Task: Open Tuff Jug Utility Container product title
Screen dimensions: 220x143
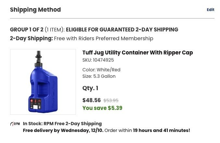Action: coord(138,53)
